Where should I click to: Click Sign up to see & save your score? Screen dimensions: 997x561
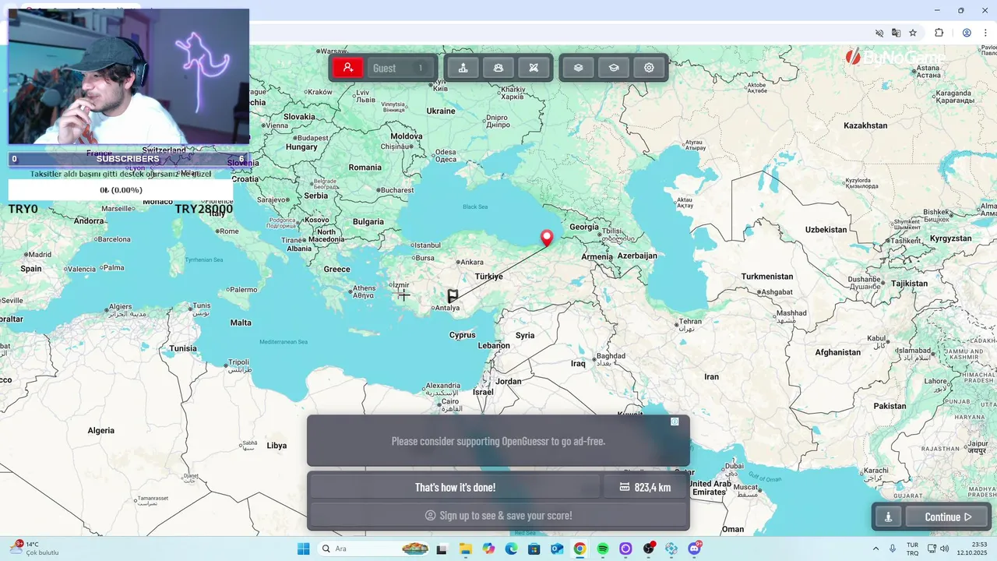[x=498, y=515]
